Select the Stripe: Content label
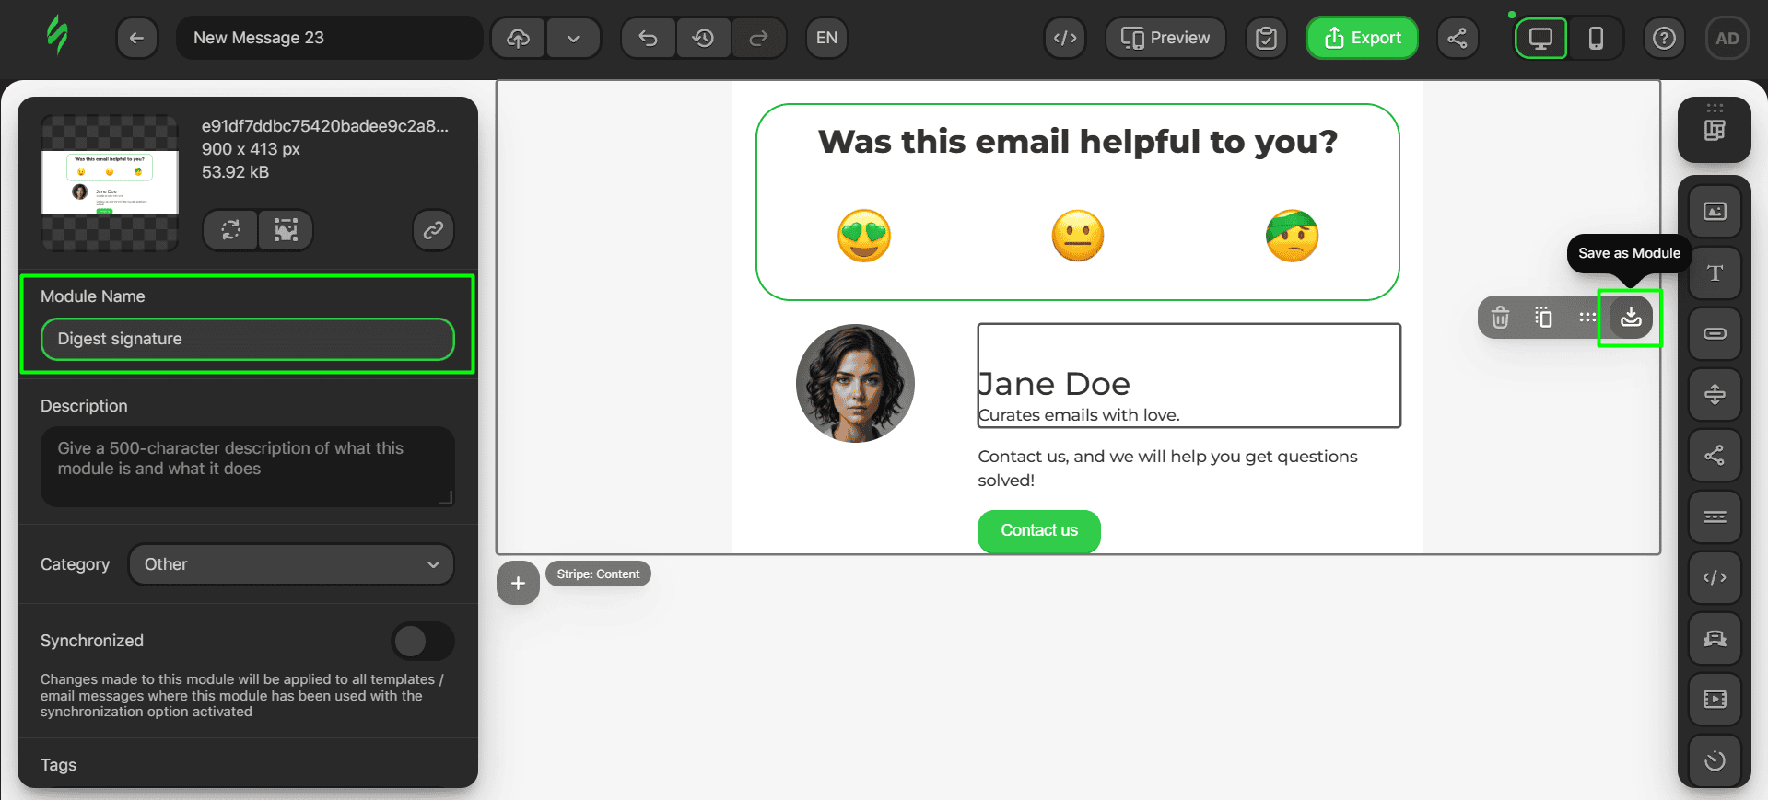This screenshot has width=1768, height=800. pos(598,574)
